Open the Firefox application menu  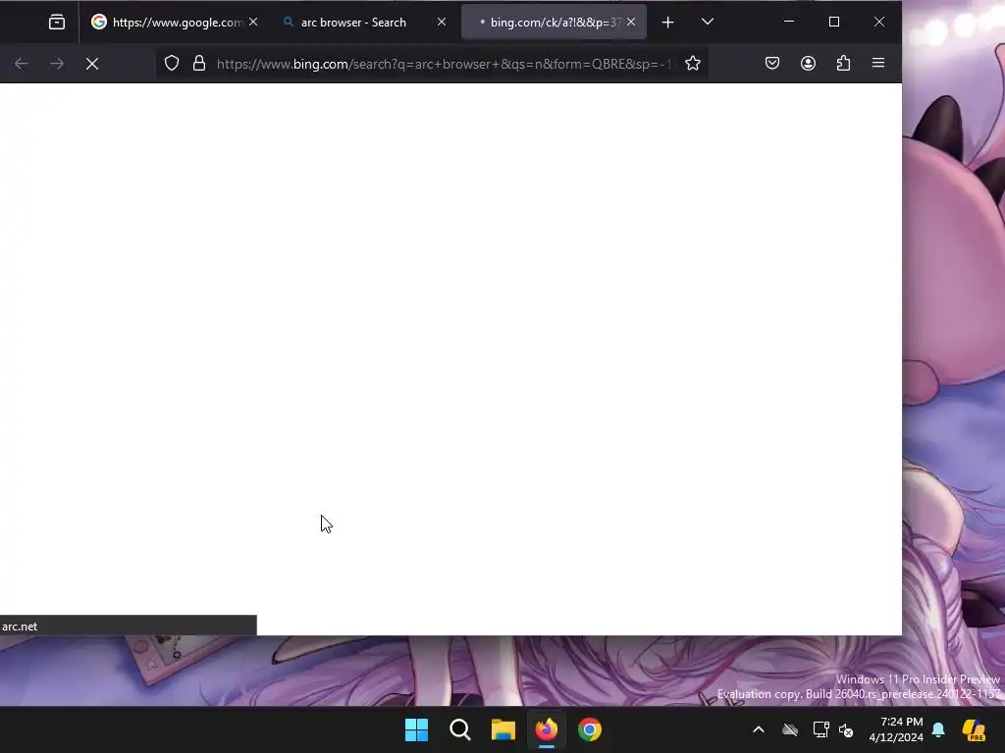[878, 64]
